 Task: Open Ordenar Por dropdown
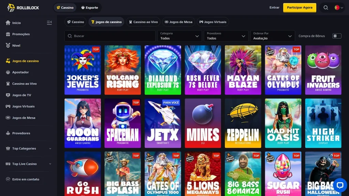click(272, 36)
